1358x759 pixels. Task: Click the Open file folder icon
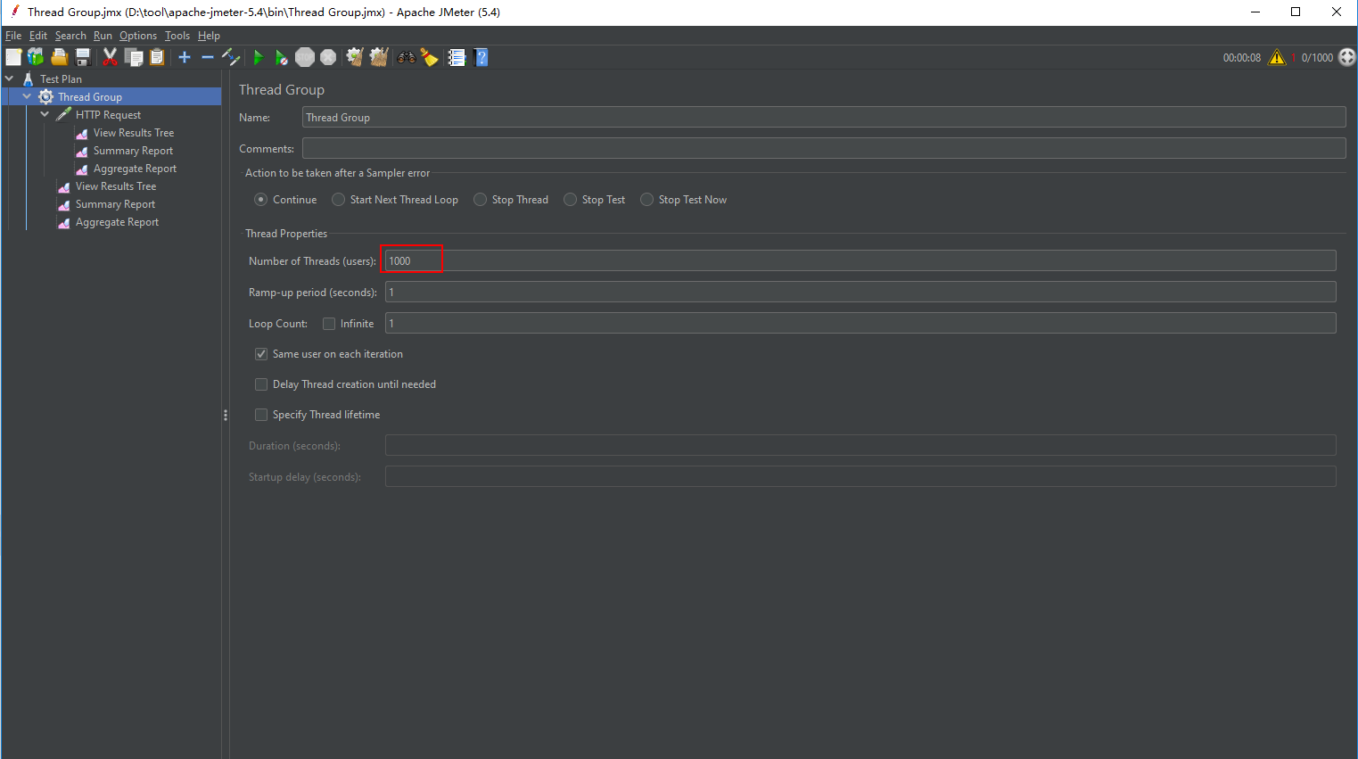point(60,57)
